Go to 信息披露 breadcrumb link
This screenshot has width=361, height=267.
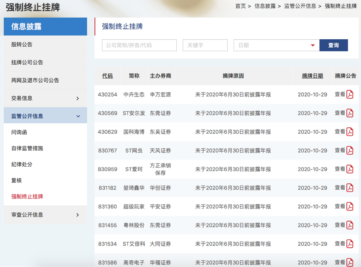[265, 6]
